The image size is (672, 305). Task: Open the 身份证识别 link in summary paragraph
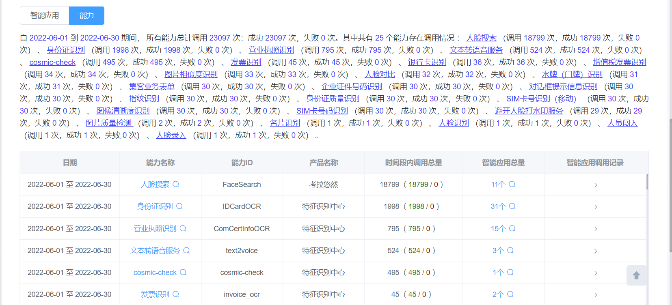(66, 50)
